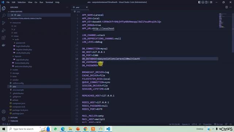This screenshot has width=234, height=132.
Task: Split the editor to the right
Action: [227, 7]
